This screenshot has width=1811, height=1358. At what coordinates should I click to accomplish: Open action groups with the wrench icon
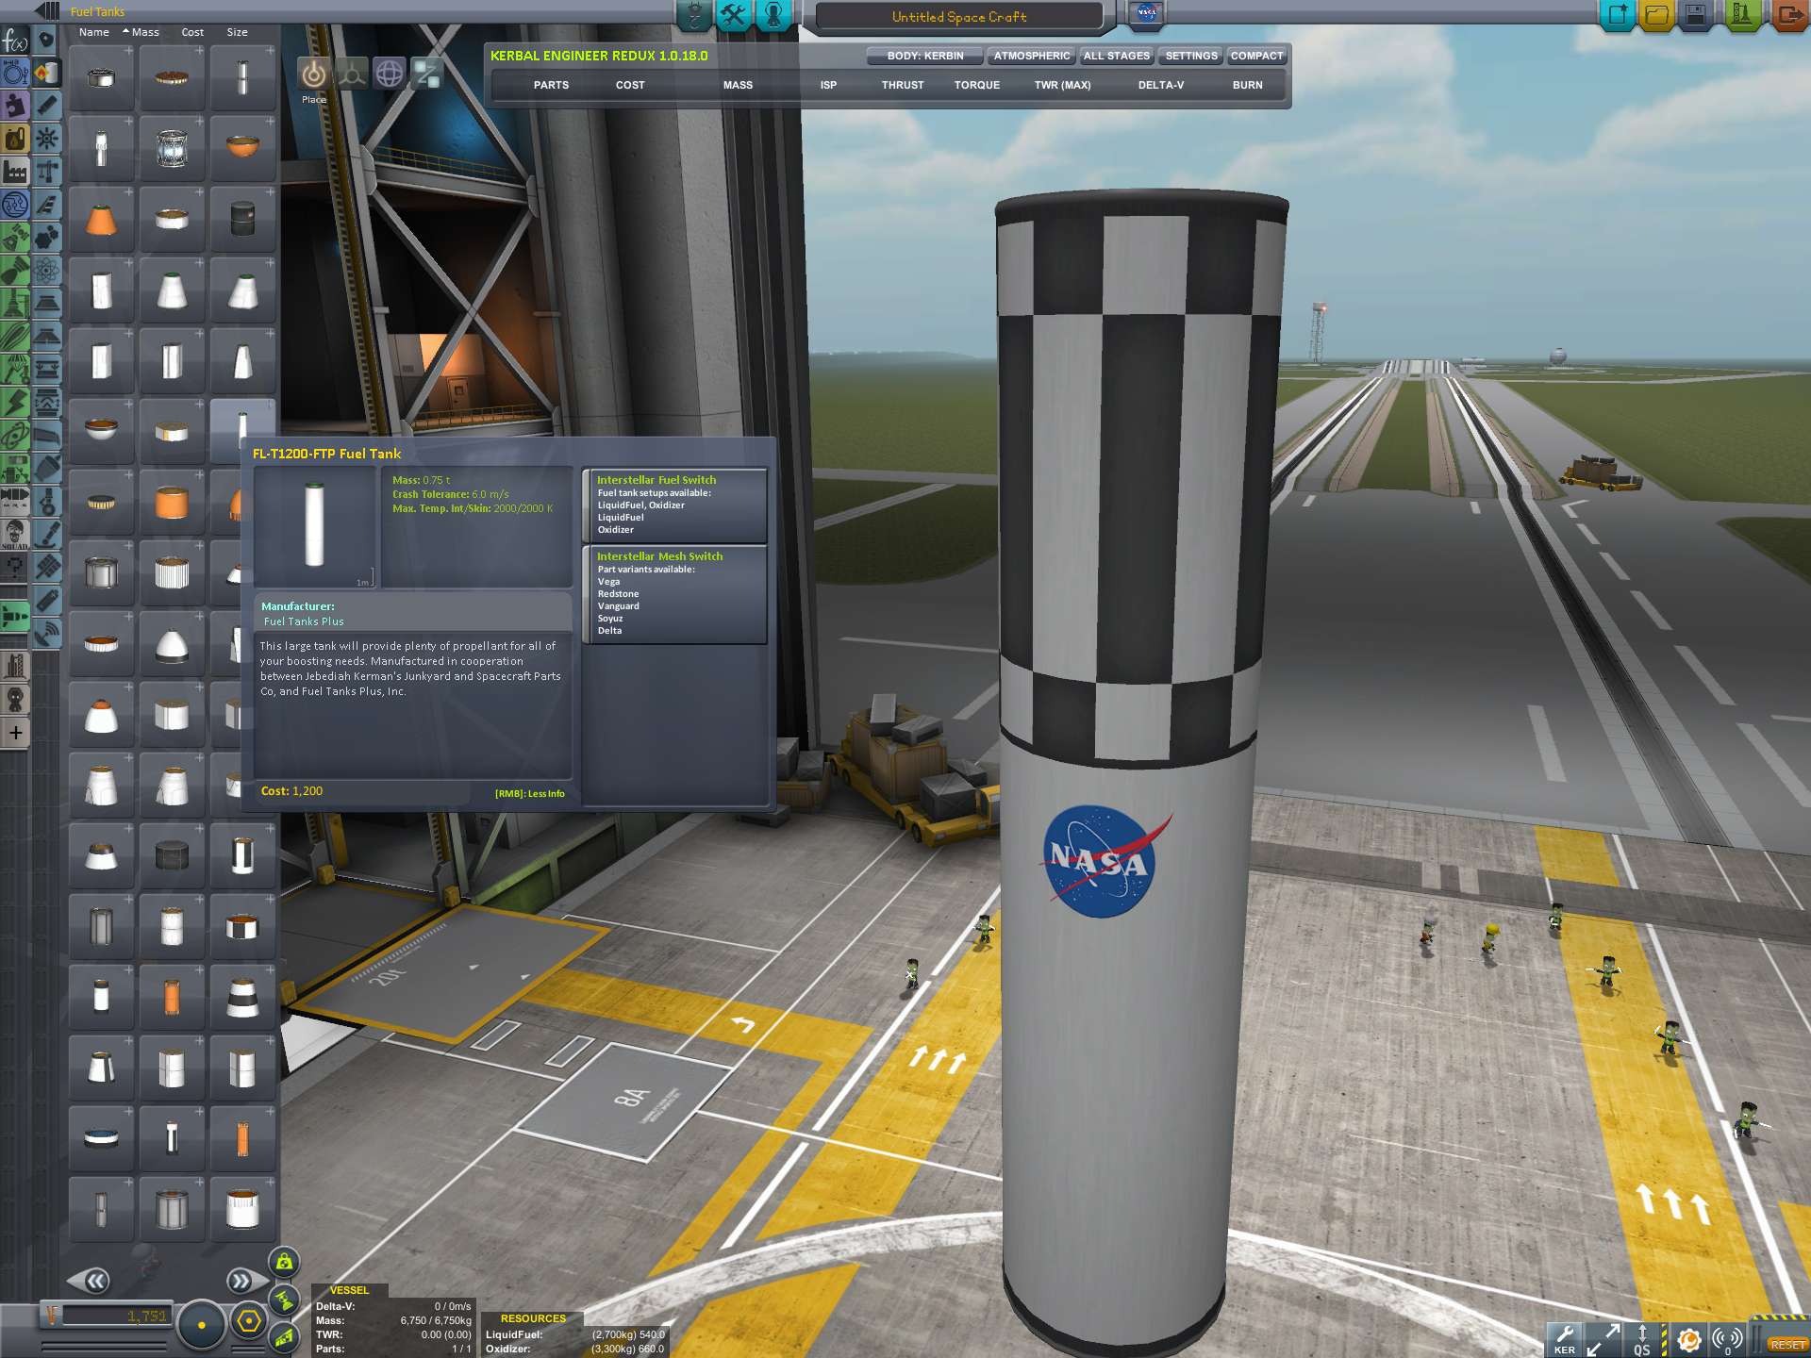pyautogui.click(x=733, y=15)
